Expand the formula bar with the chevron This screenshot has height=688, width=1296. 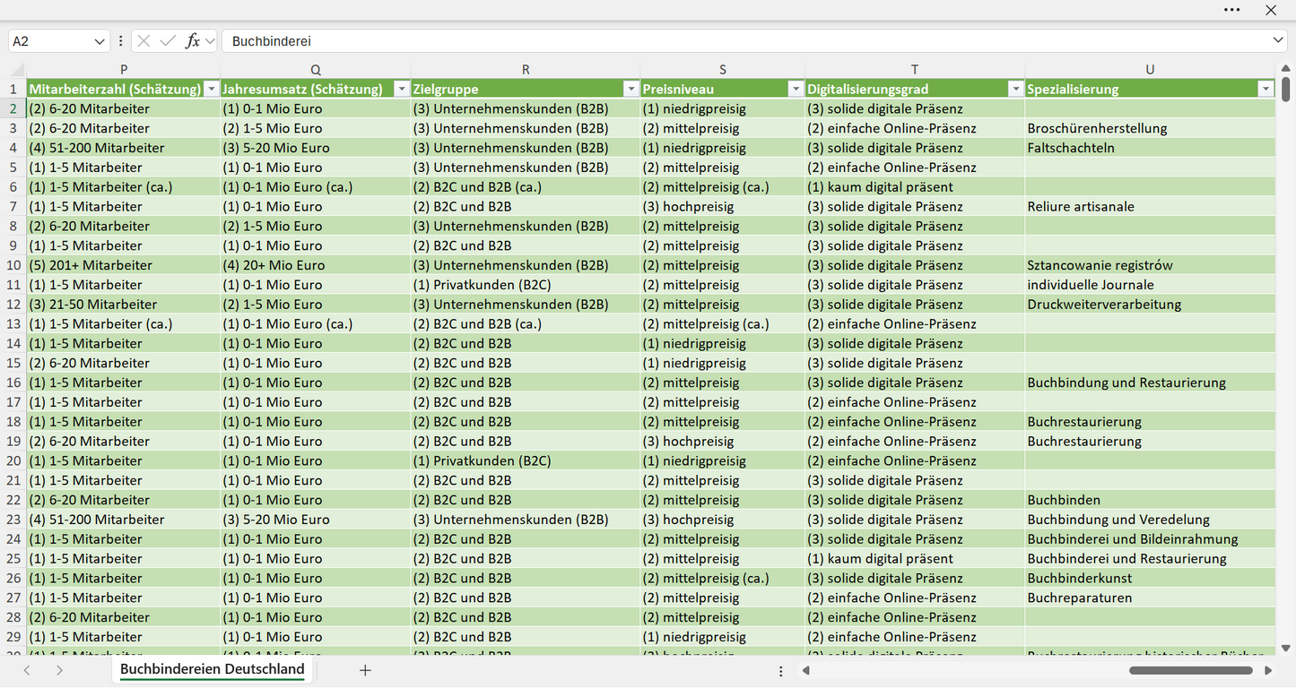[1278, 41]
